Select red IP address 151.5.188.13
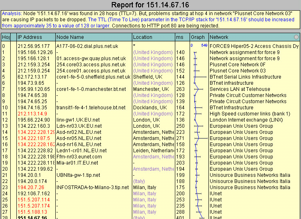Screen dimensions: 301x219 [x=32, y=212]
